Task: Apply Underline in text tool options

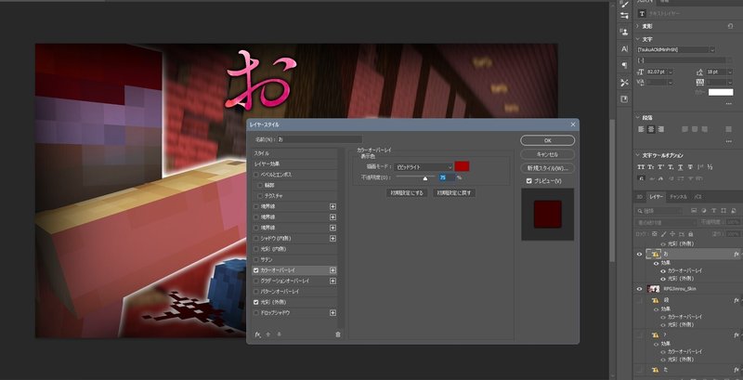Action: [681, 167]
